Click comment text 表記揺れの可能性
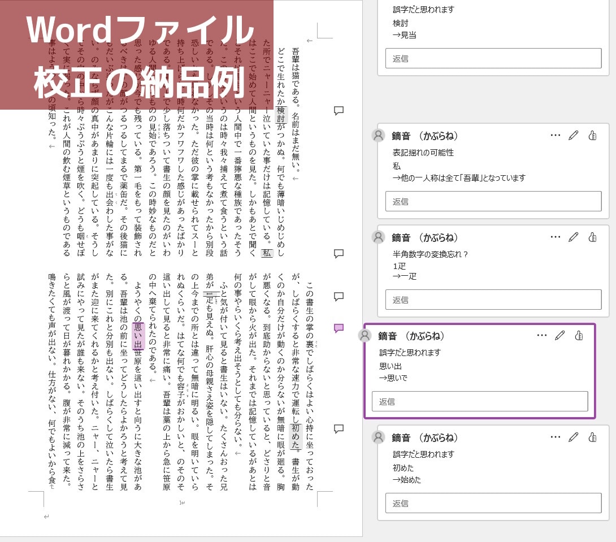Screen dimensions: 616x542 [x=423, y=153]
